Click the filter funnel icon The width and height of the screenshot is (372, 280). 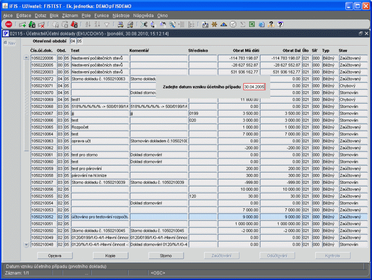pyautogui.click(x=107, y=25)
